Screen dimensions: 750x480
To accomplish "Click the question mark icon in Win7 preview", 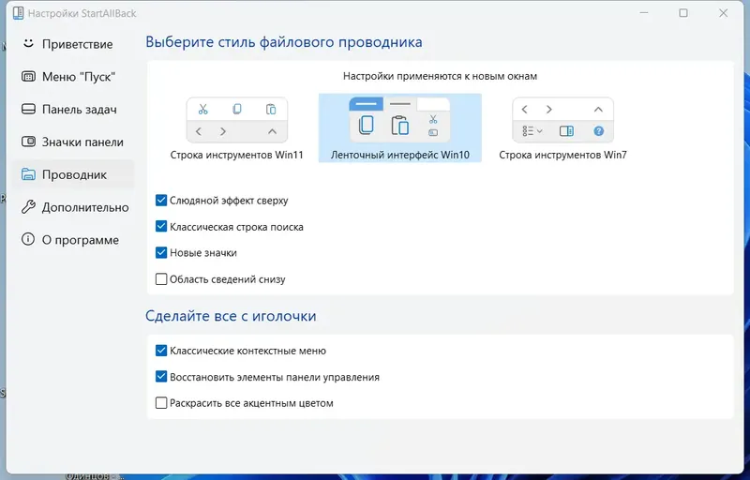I will click(x=599, y=131).
